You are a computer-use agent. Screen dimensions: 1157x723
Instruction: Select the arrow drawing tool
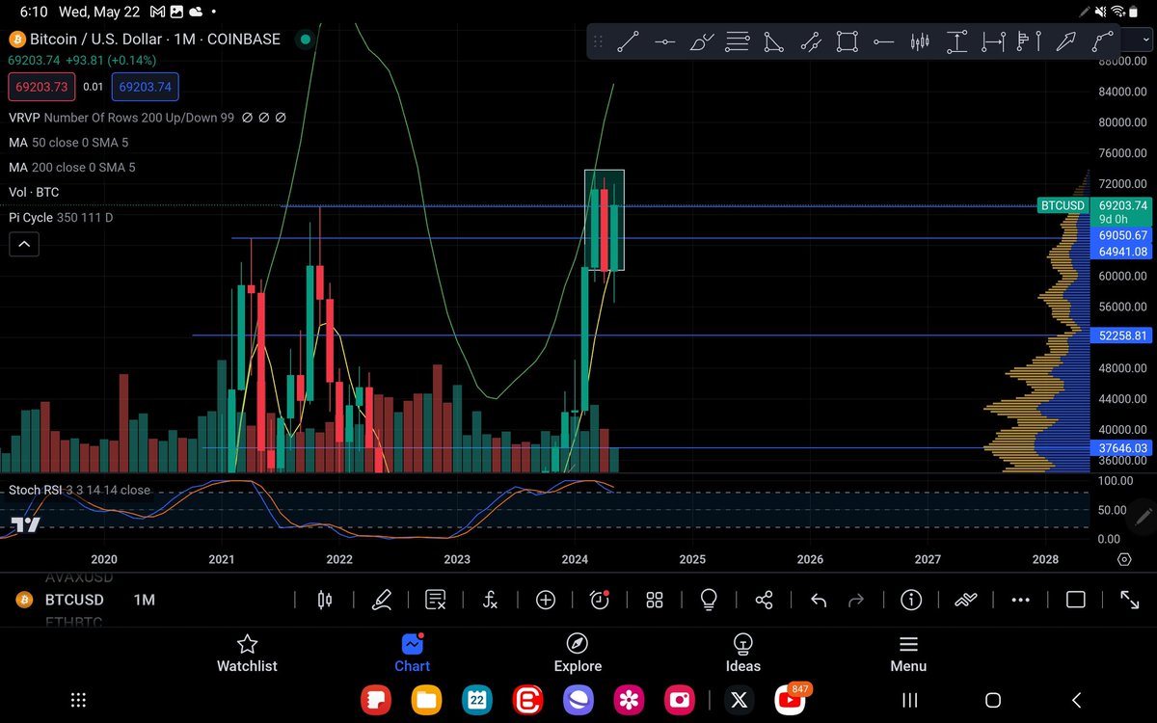tap(1065, 42)
